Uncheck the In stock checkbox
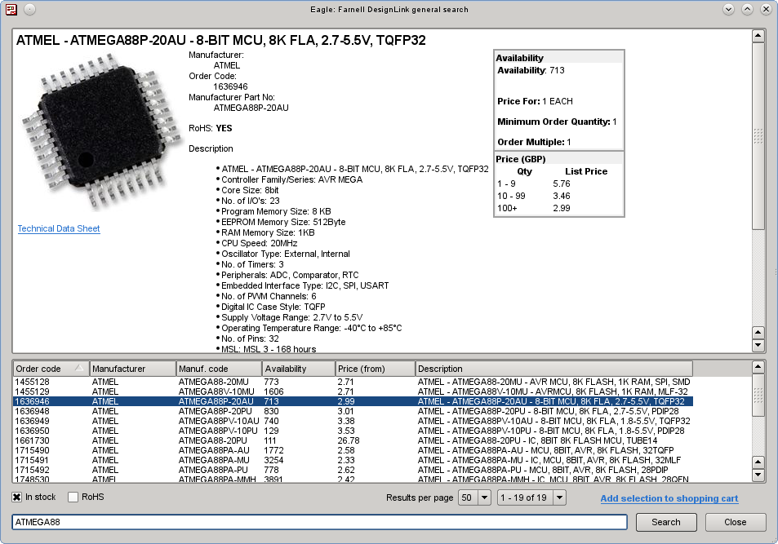Screen dimensions: 778x544 point(17,498)
